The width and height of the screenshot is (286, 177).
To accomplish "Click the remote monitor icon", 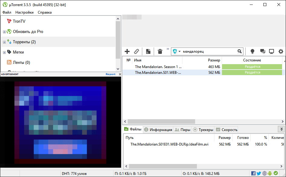I will 272,51.
